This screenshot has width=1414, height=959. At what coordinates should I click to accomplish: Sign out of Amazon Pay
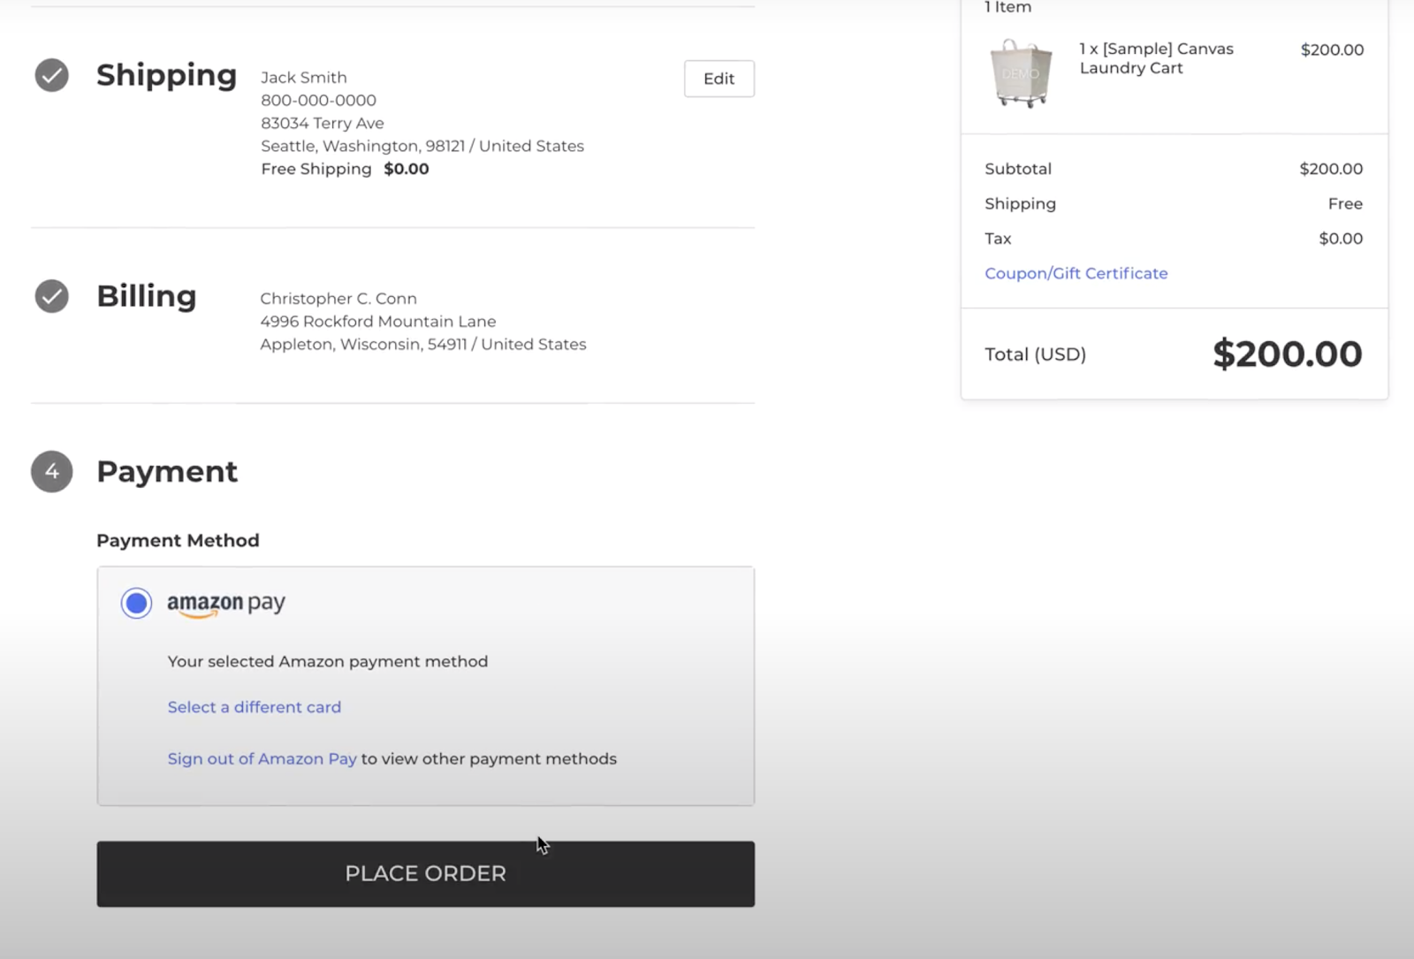point(262,759)
